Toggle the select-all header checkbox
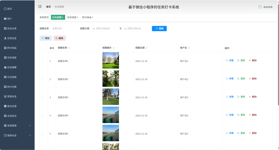 [42, 48]
